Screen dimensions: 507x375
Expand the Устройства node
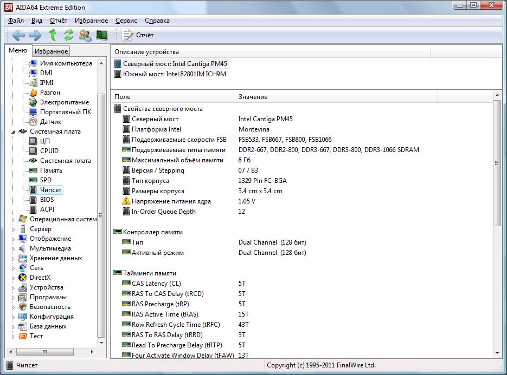(x=13, y=287)
